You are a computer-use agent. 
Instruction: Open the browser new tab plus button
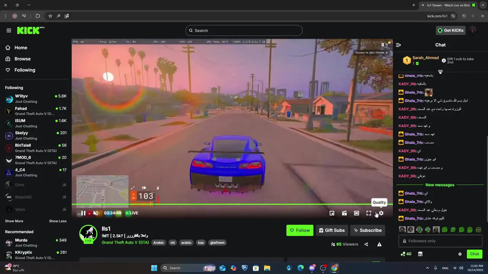(414, 5)
